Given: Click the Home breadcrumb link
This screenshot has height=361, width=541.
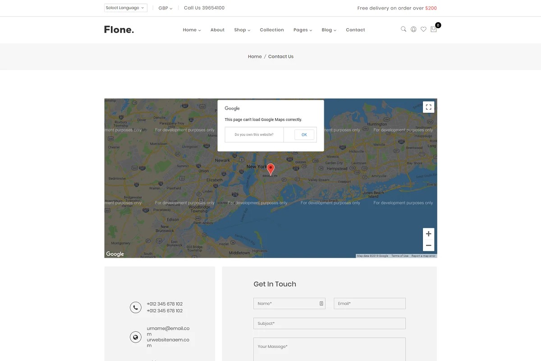Looking at the screenshot, I should pyautogui.click(x=255, y=56).
